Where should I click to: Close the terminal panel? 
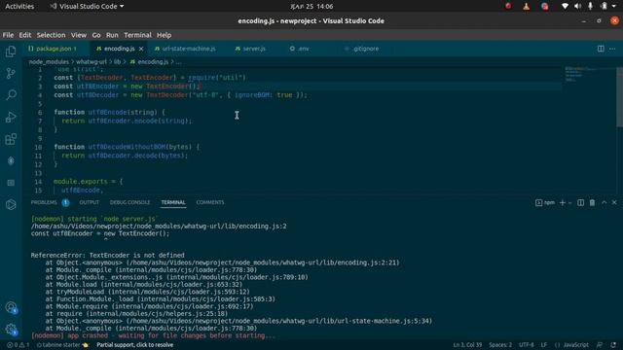(614, 202)
